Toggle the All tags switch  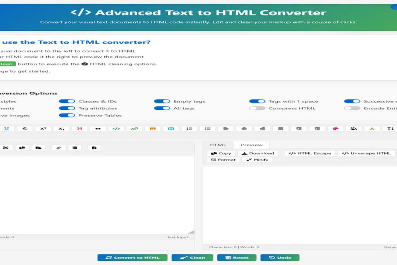click(x=162, y=108)
